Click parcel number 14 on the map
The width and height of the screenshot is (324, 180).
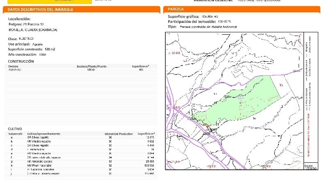pos(254,118)
